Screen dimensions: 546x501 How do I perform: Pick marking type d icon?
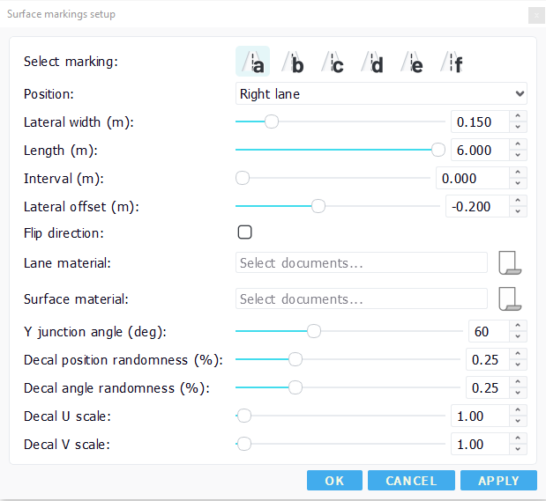(372, 62)
